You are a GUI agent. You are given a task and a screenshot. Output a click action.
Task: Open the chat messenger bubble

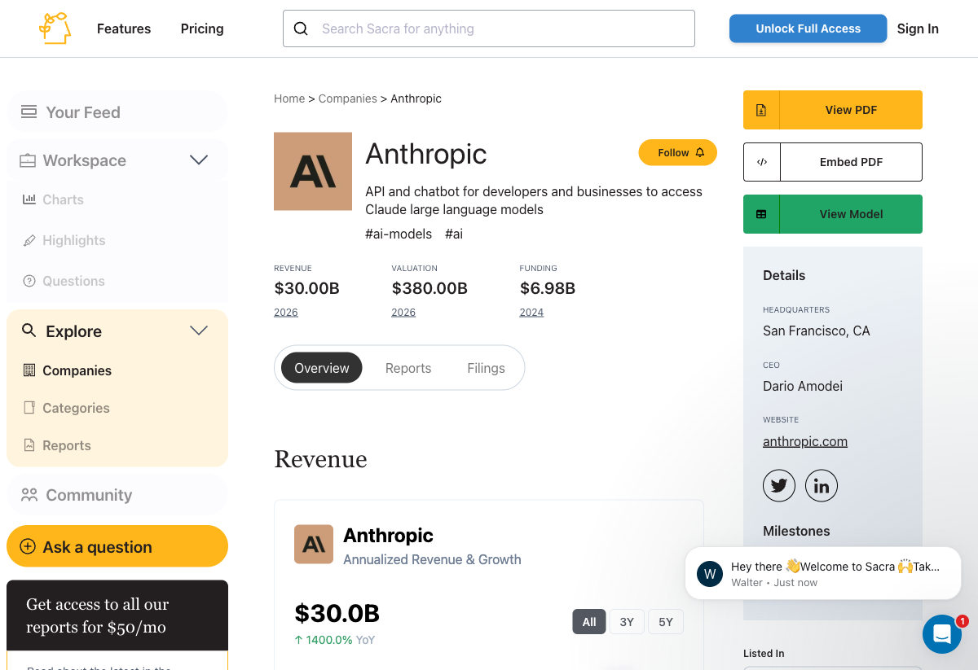[942, 634]
